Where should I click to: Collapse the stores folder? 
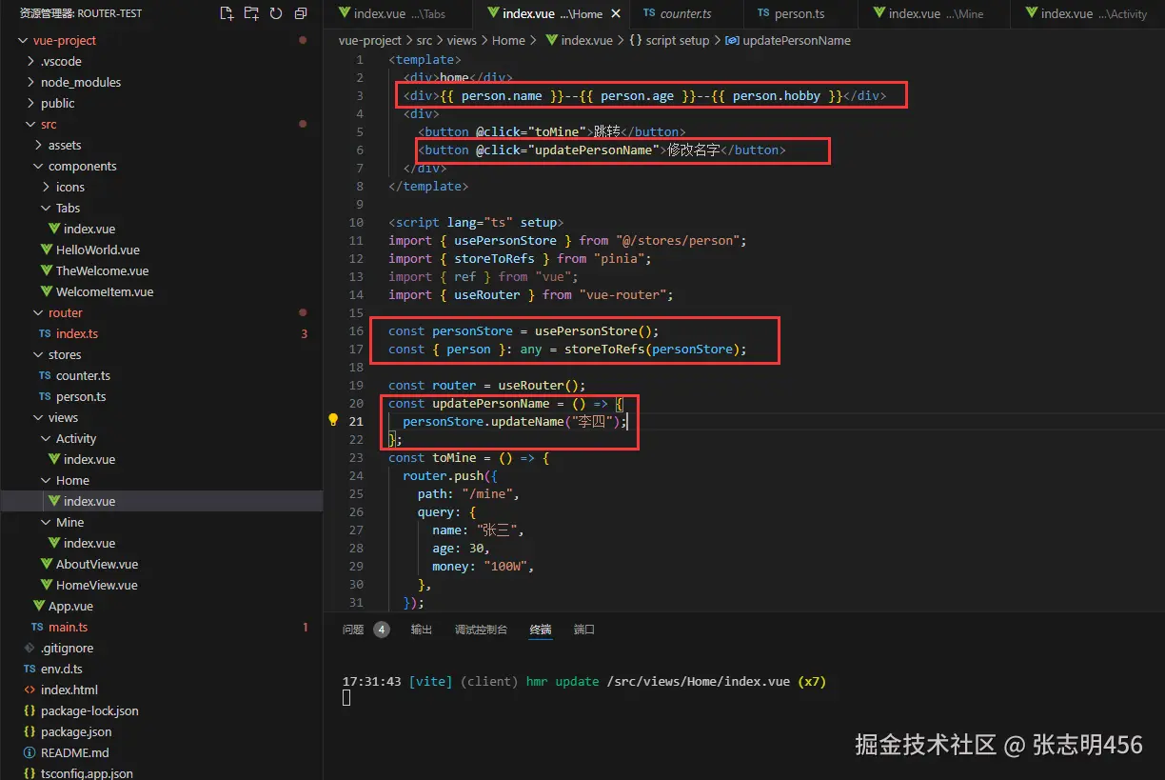pyautogui.click(x=38, y=354)
